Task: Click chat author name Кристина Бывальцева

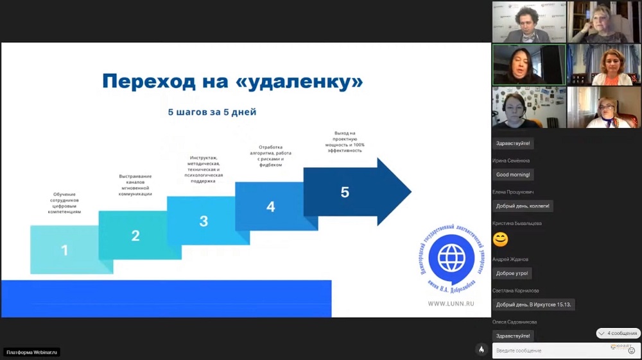Action: click(x=517, y=224)
